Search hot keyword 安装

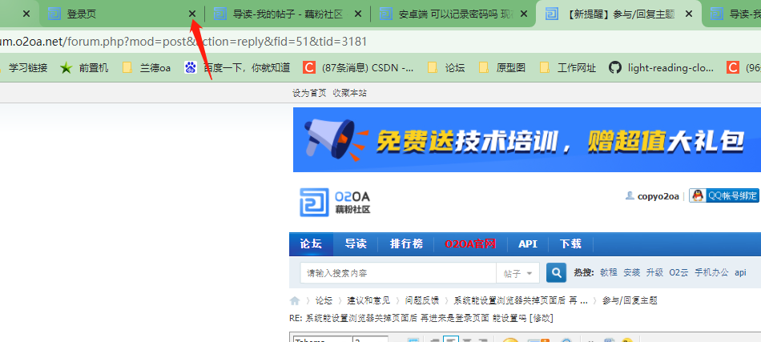[x=632, y=272]
